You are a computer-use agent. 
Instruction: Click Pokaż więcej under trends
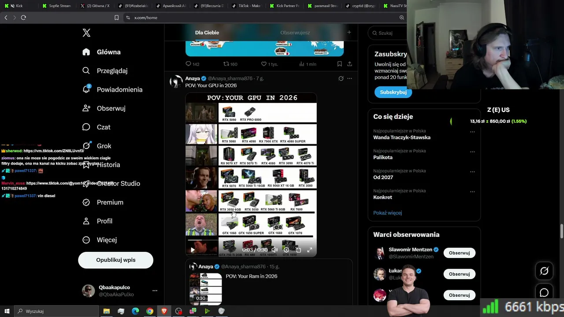pyautogui.click(x=388, y=213)
